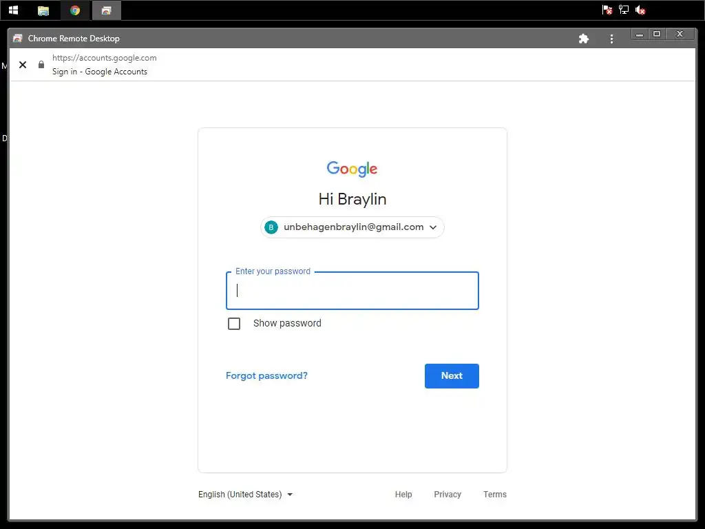Click the https://accounts.google.com URL text
Image resolution: width=705 pixels, height=529 pixels.
pyautogui.click(x=105, y=58)
